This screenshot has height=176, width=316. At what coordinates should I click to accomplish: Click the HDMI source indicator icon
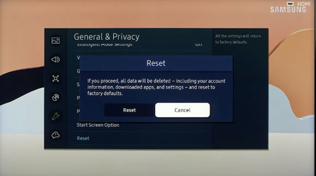tap(290, 4)
